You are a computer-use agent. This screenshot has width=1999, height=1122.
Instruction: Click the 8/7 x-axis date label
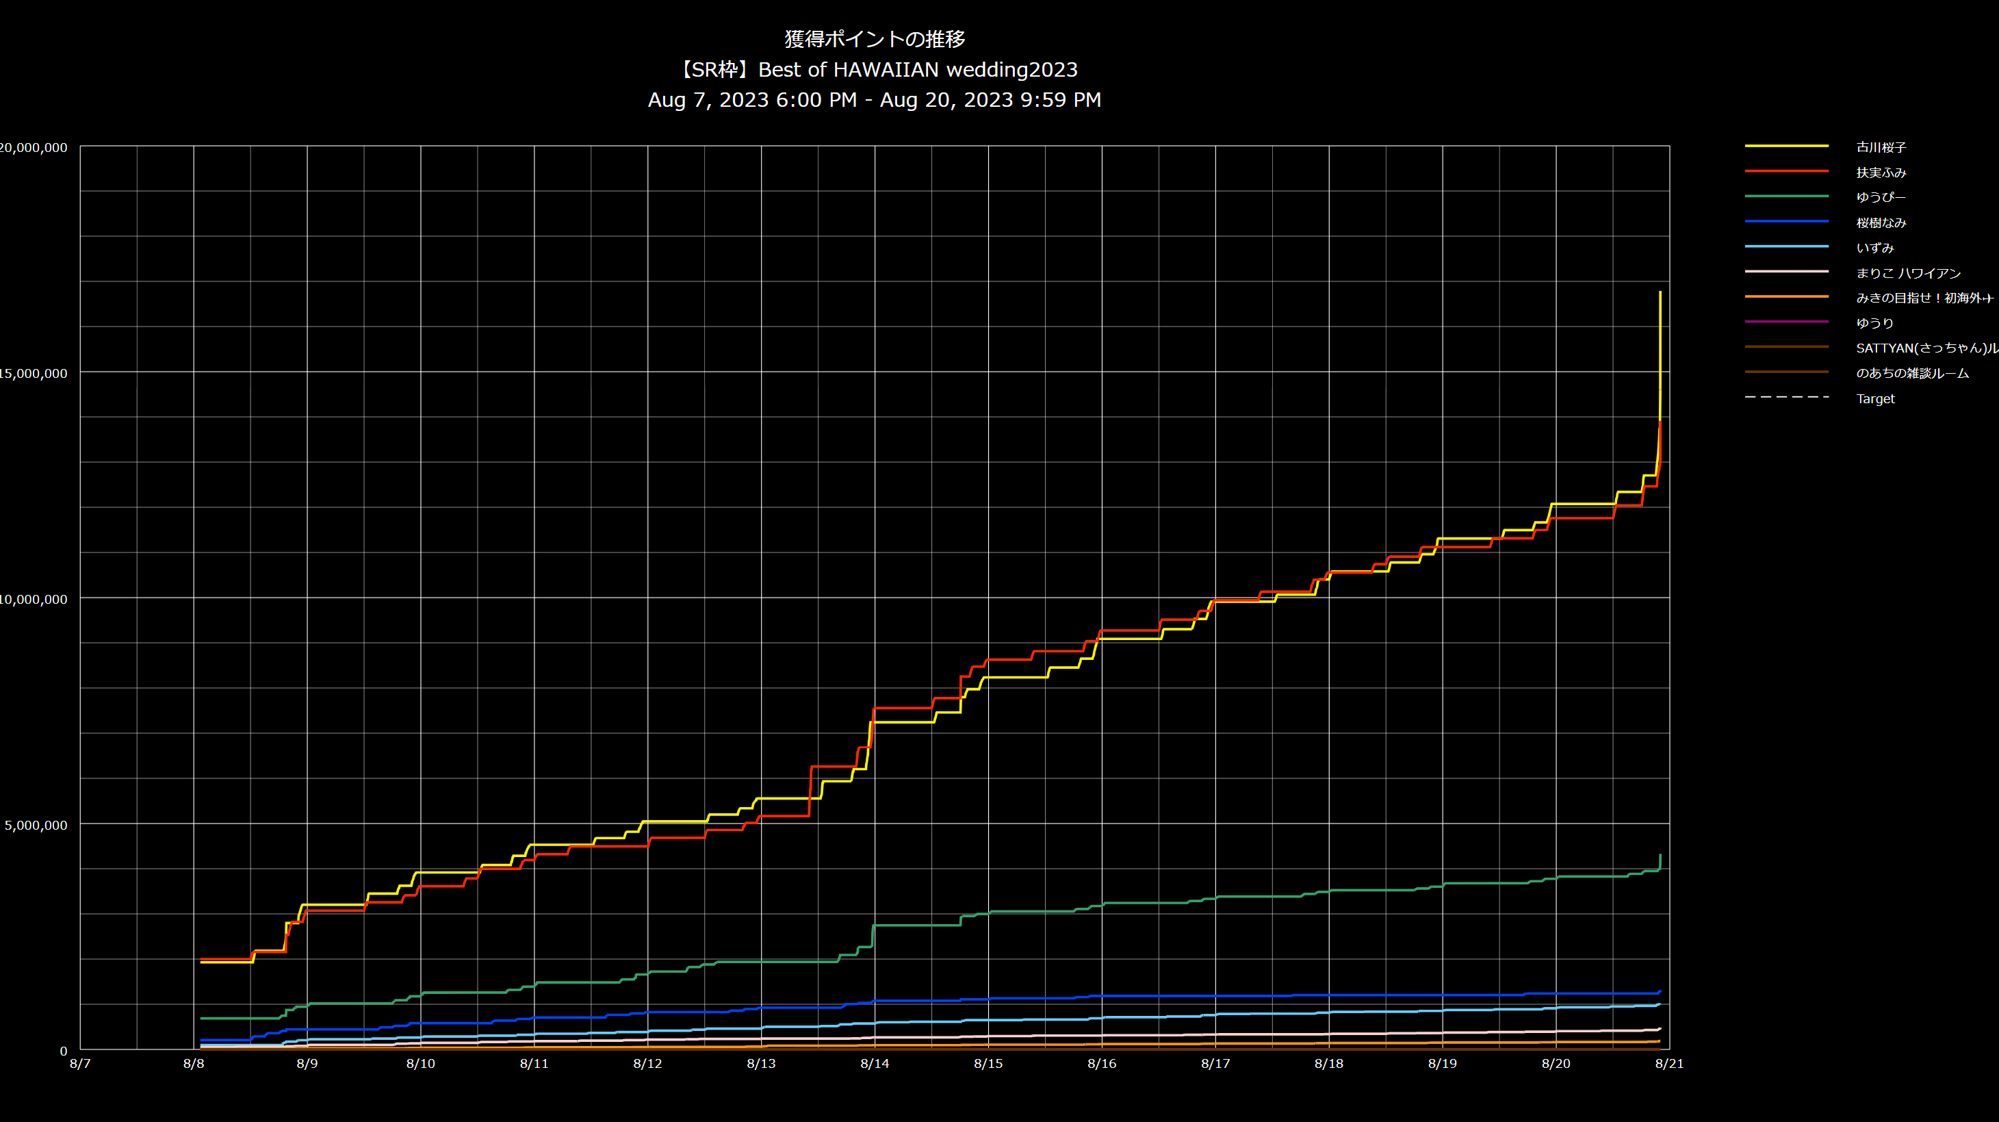coord(80,1064)
